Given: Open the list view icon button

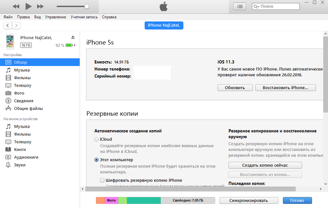Looking at the screenshot, I should click(x=239, y=7).
